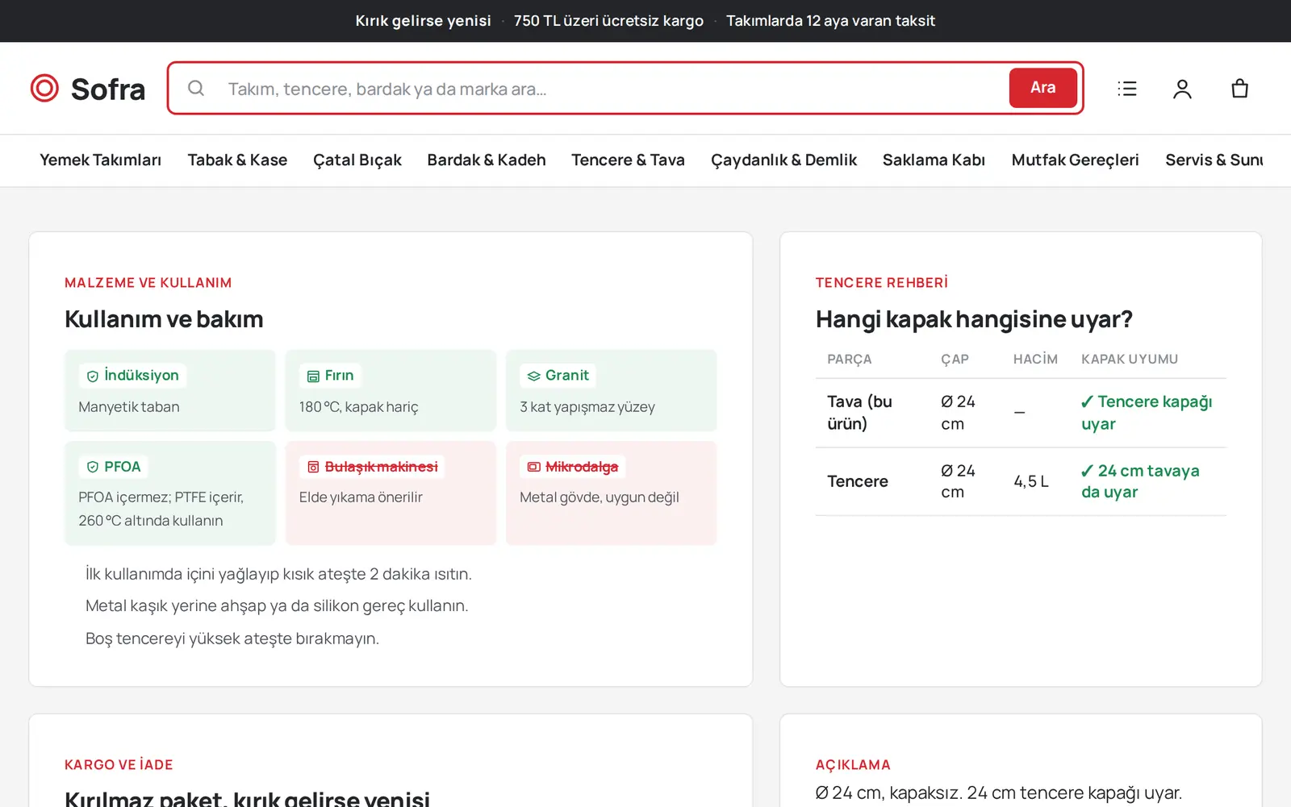Open Mutfak Gereçleri category
This screenshot has height=807, width=1291.
(1075, 160)
